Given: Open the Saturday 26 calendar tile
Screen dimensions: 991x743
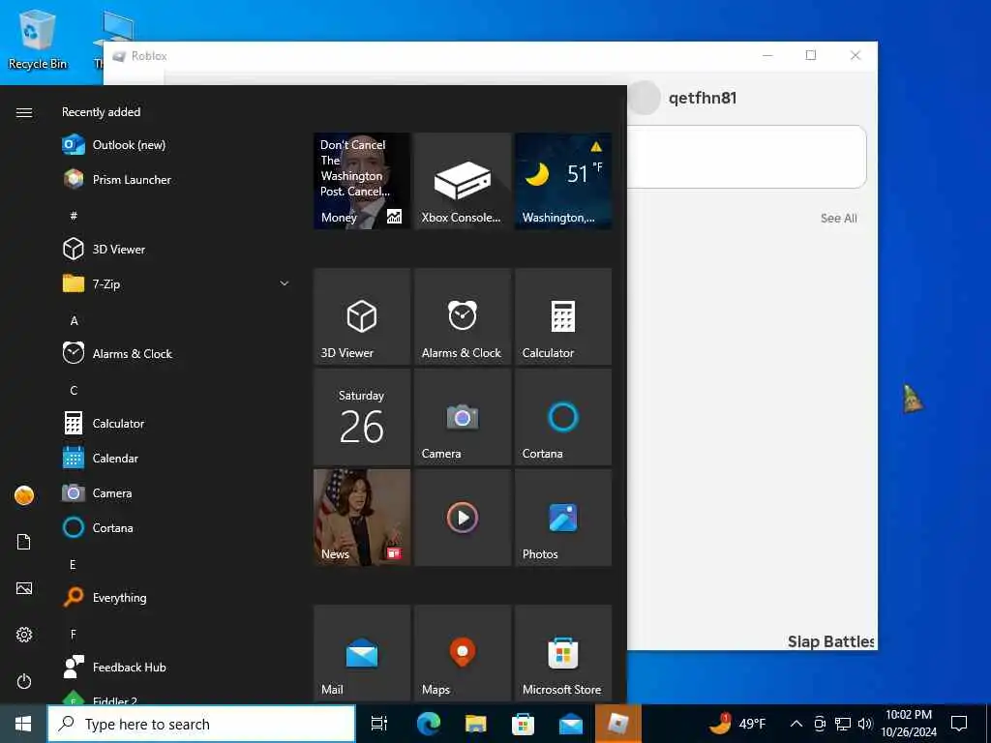Looking at the screenshot, I should (x=362, y=417).
